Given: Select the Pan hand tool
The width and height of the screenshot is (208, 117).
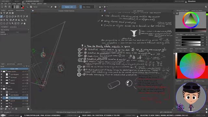Looking at the screenshot, I should coord(25,23).
